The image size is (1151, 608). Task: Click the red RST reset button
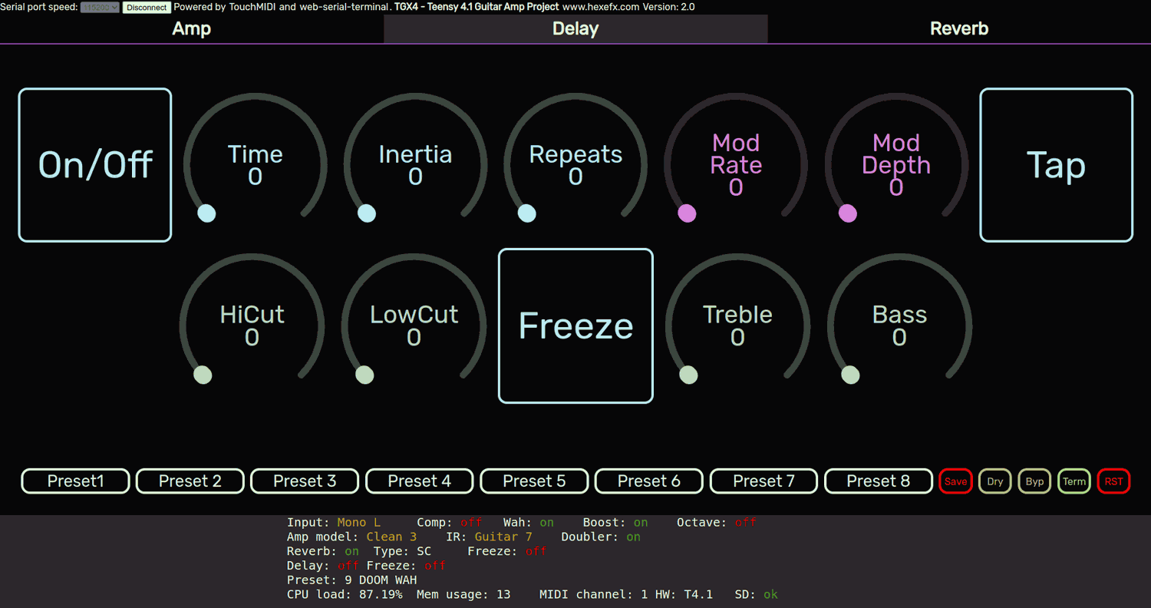(x=1114, y=481)
